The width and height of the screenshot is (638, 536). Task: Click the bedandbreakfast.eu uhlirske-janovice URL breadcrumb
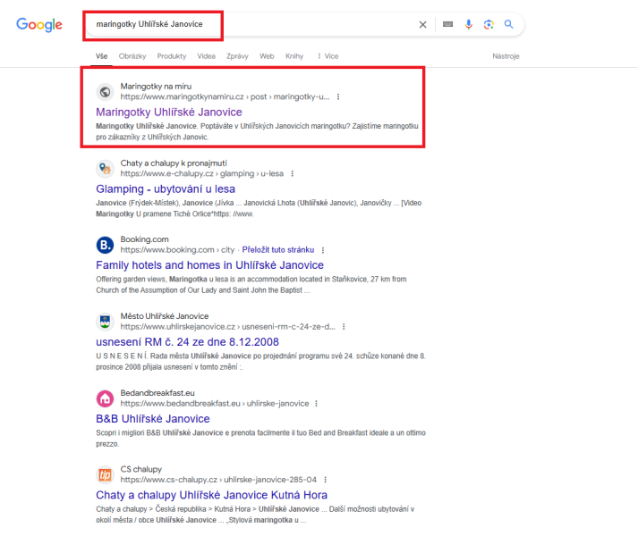click(x=215, y=404)
